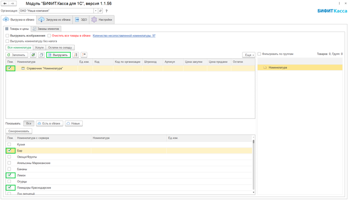Screen dimensions: 349x201
Task: Open the organization dropdown arrow
Action: 96,10
